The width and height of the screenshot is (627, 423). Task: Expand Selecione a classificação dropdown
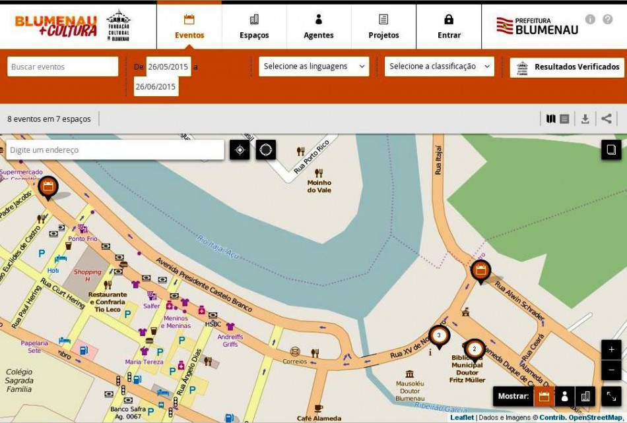(439, 67)
